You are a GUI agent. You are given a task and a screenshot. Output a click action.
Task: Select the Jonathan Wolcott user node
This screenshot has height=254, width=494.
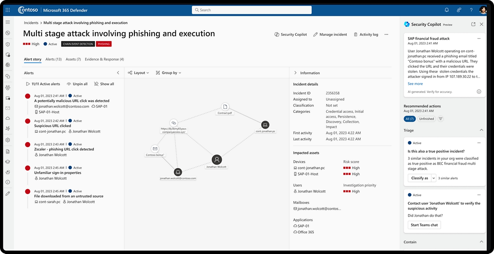coord(217,160)
